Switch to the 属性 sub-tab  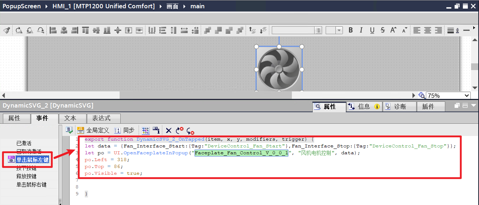14,118
